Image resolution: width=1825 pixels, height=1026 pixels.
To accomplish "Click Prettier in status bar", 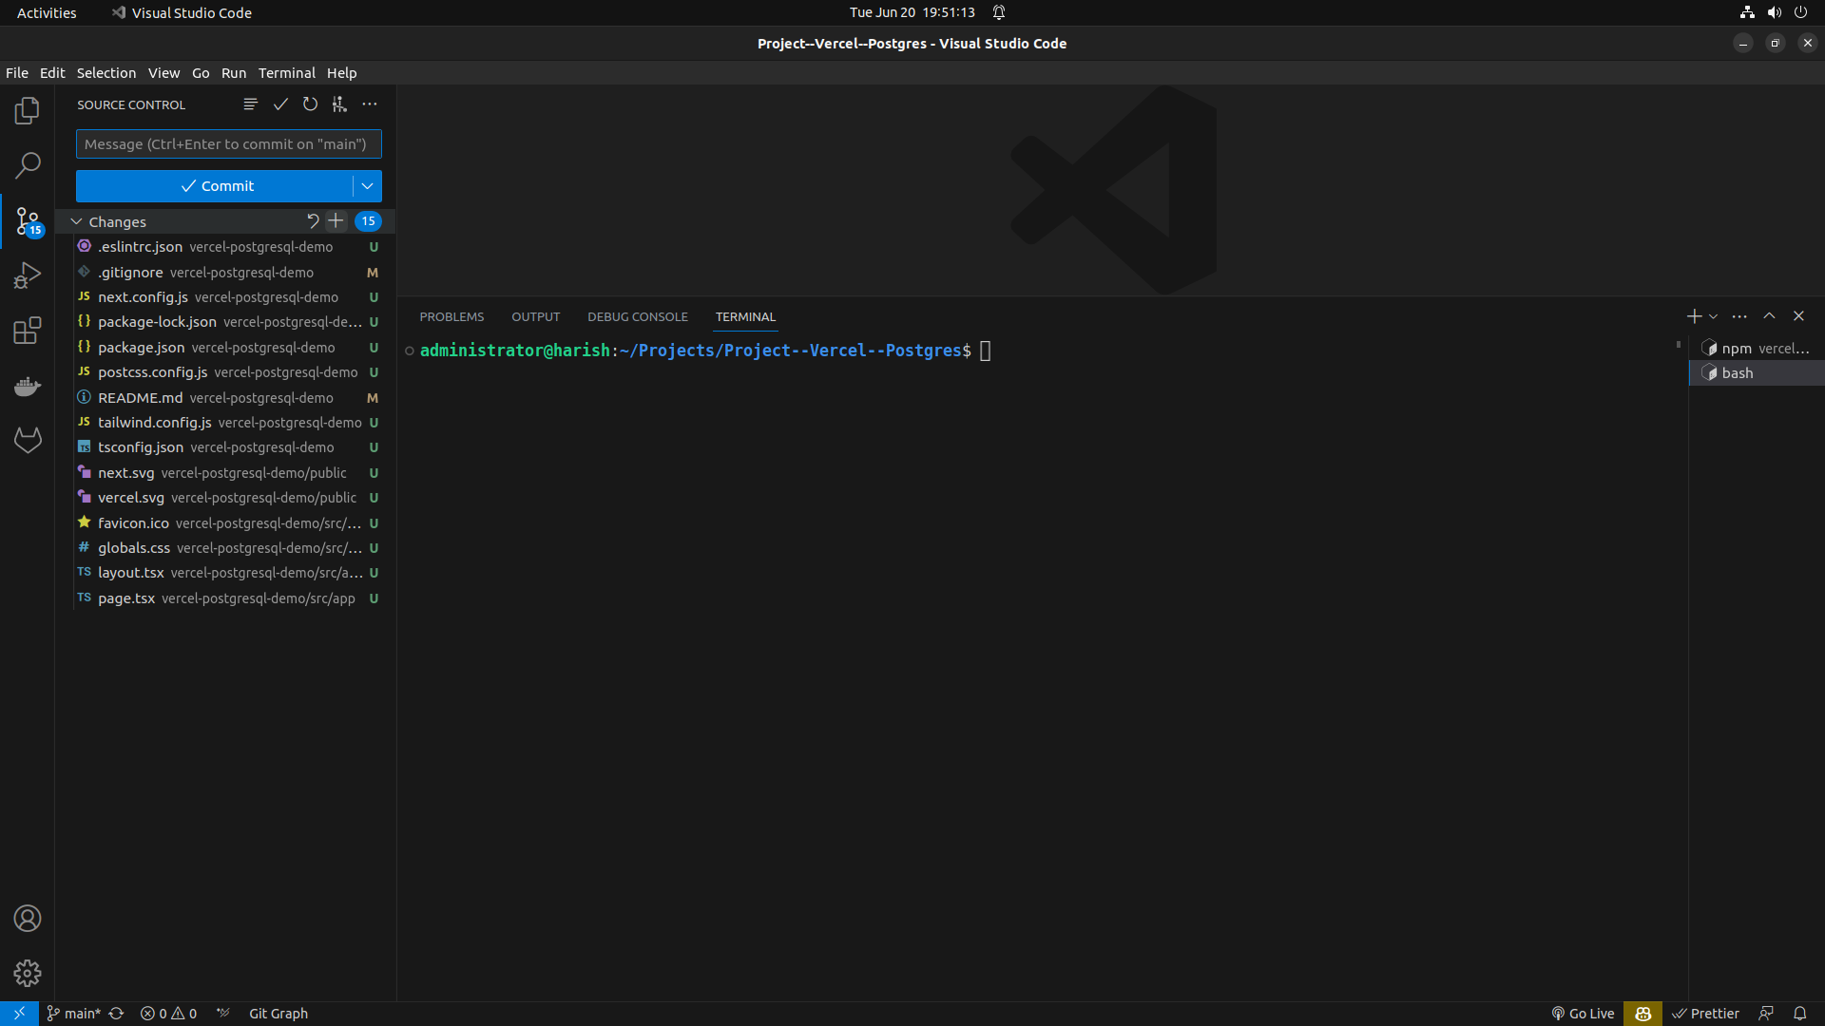I will pos(1706,1014).
